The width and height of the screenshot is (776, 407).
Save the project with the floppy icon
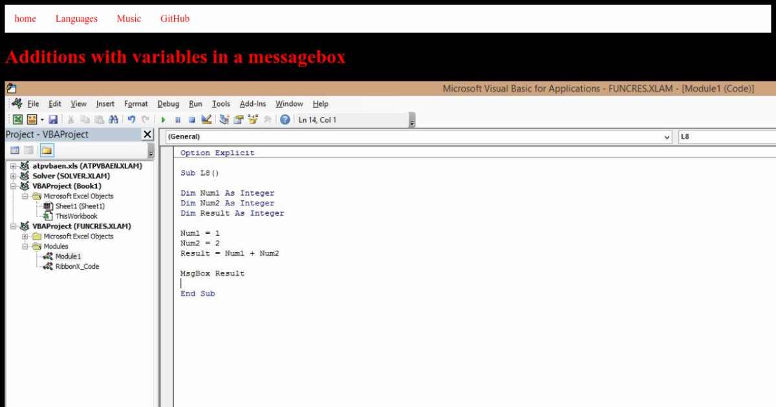(x=53, y=120)
